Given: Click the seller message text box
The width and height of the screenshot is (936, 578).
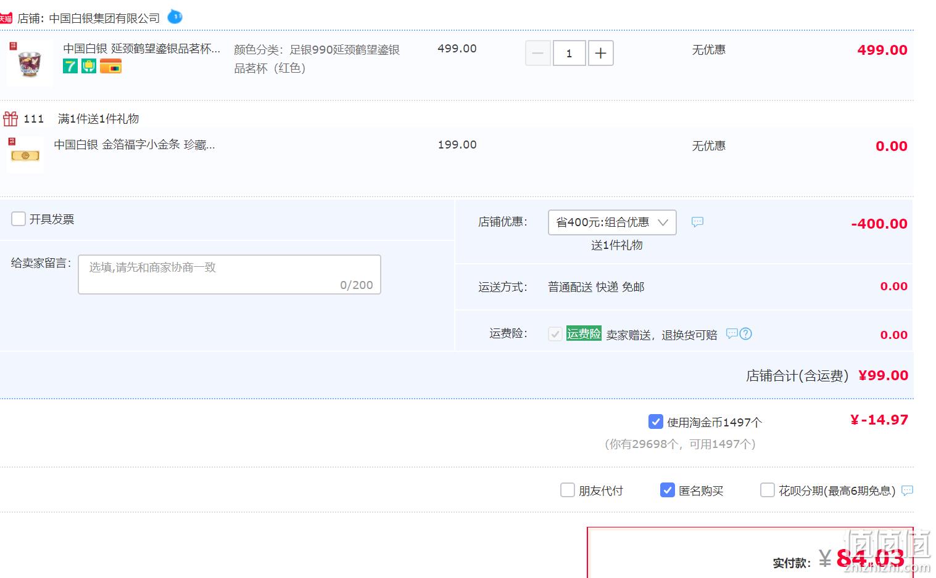Looking at the screenshot, I should (x=230, y=274).
